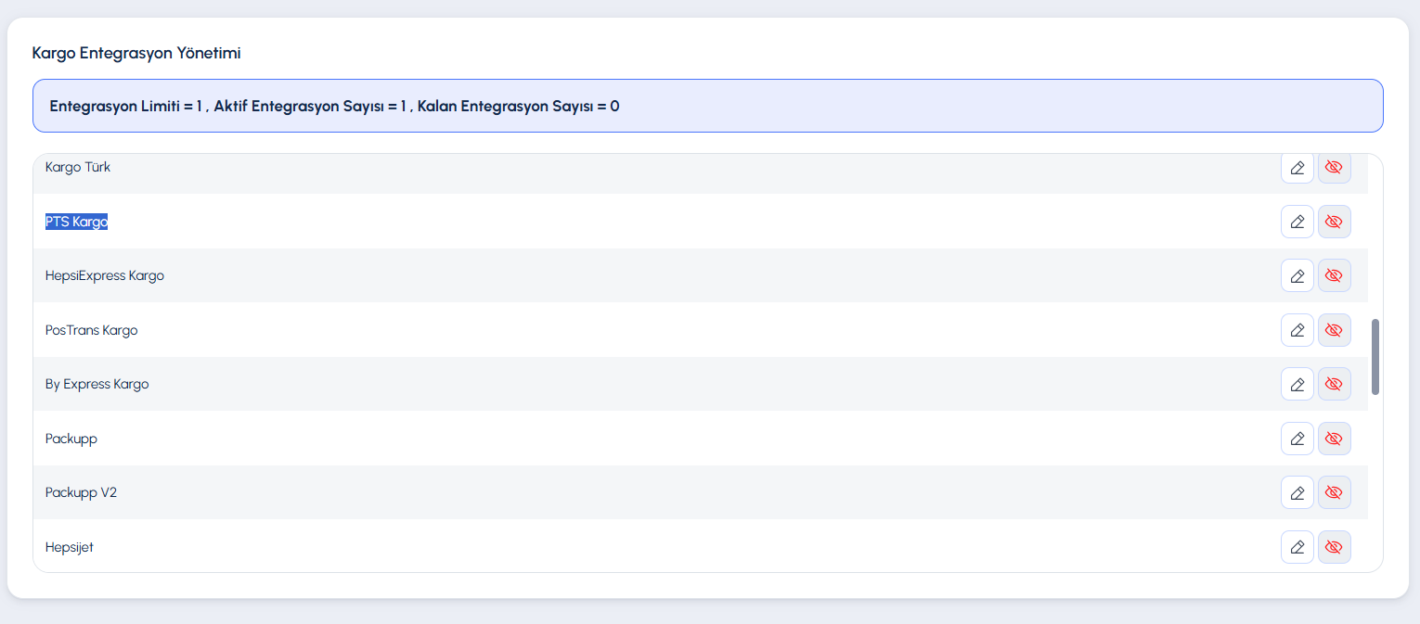The height and width of the screenshot is (624, 1420).
Task: Toggle visibility eye for PosTrans Kargo
Action: coord(1335,330)
